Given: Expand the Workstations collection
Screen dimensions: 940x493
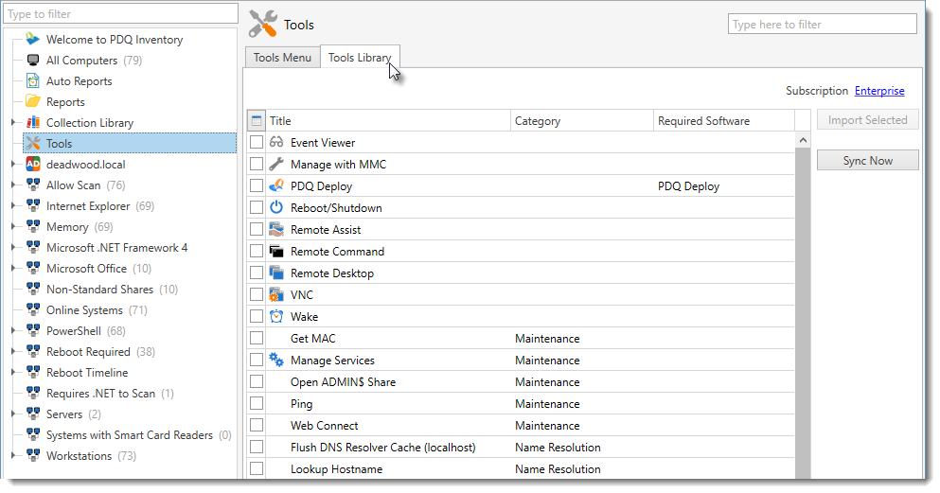Looking at the screenshot, I should click(x=13, y=455).
